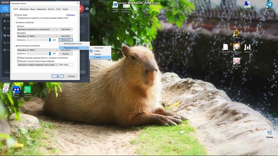Switch to the 'Мышь' tab
Screen dimensions: 278x156
click(33, 9)
